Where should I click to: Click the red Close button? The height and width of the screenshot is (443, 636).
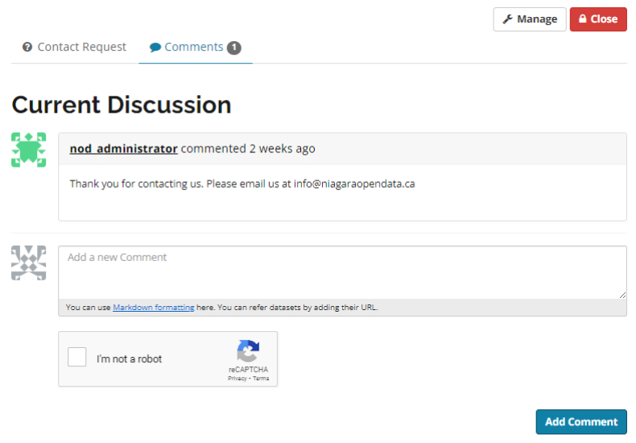click(x=598, y=19)
